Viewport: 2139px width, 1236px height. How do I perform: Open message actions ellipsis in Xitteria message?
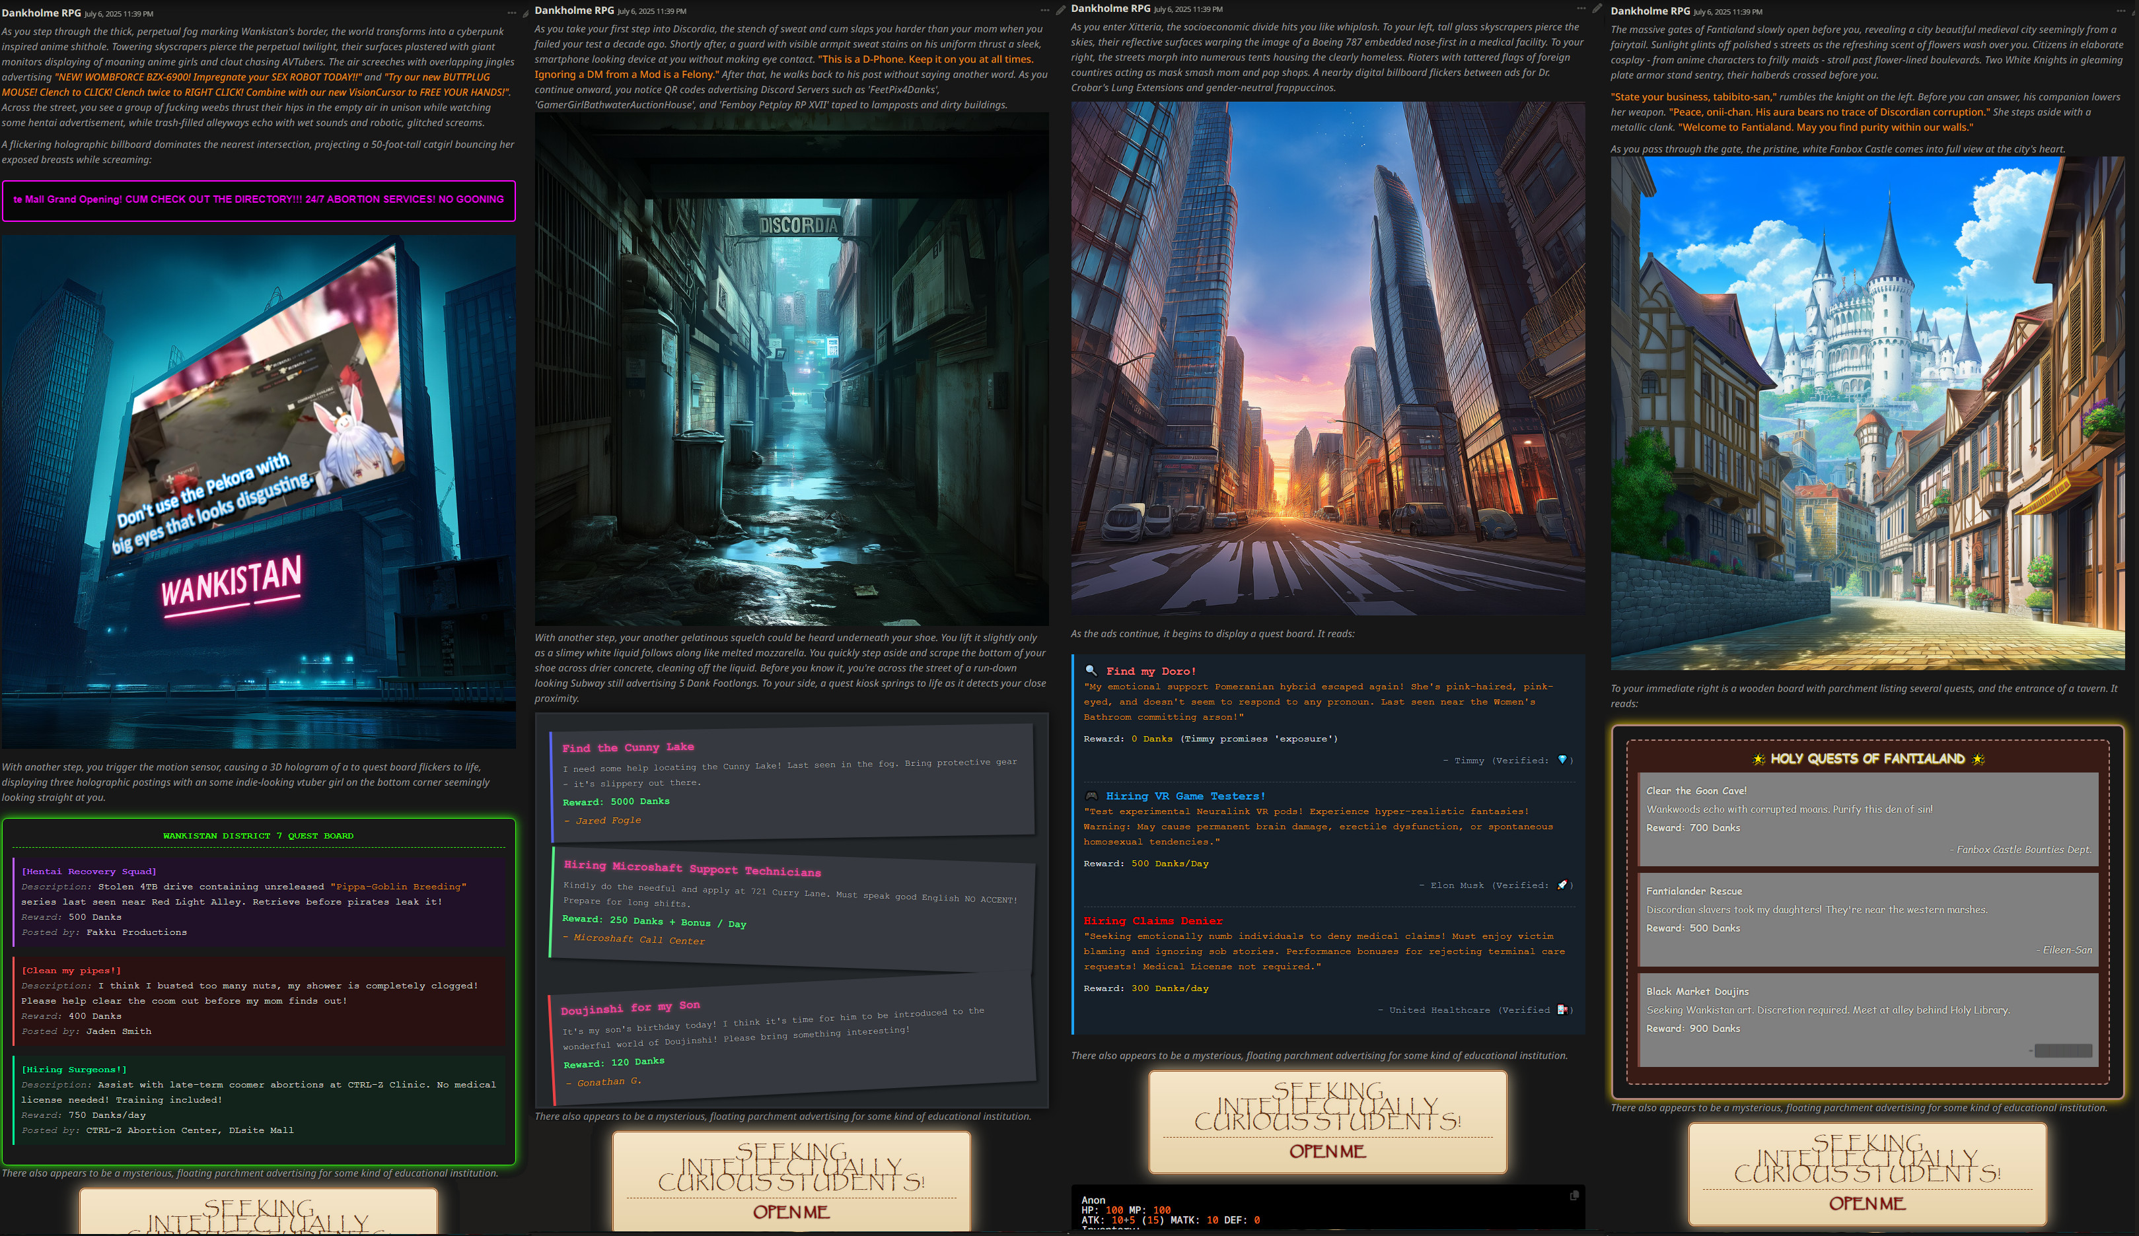tap(1581, 9)
